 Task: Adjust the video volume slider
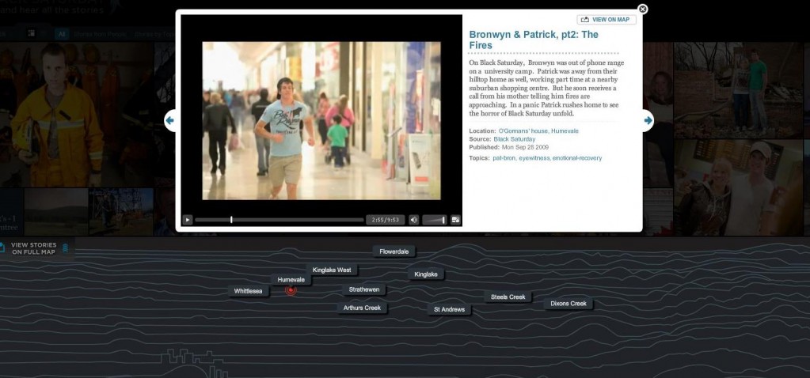click(x=434, y=220)
